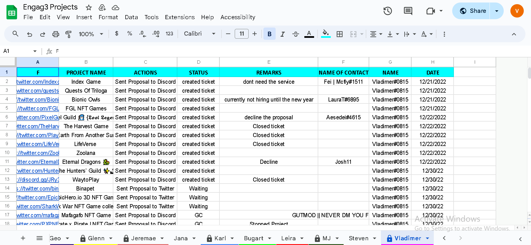Open the more toolbar options menu
This screenshot has width=531, height=245.
click(444, 34)
